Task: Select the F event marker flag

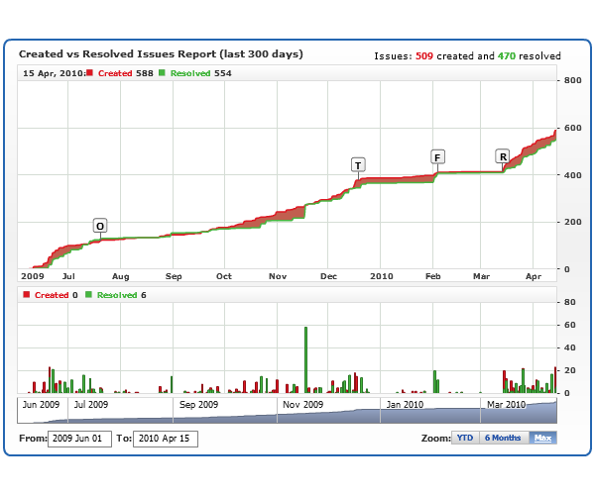Action: coord(437,156)
